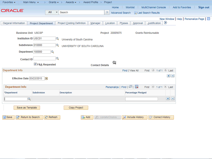The height and width of the screenshot is (159, 212).
Task: Open Help link
Action: [x=179, y=19]
